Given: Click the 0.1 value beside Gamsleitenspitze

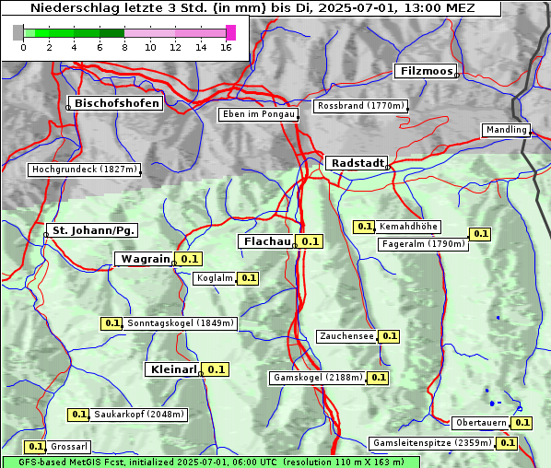Looking at the screenshot, I should (507, 443).
